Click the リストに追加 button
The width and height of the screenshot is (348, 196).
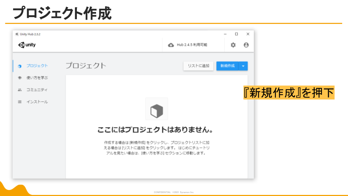198,66
